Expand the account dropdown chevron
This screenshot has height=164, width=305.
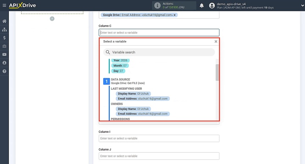coord(302,5)
